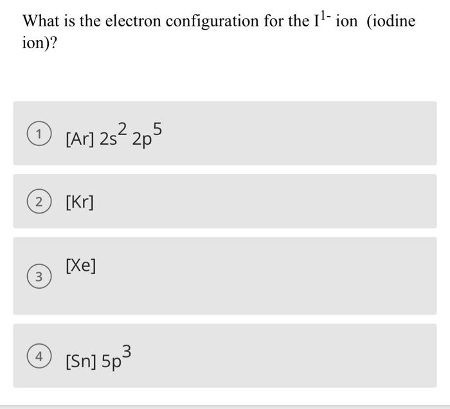Click the question text about electron configuration

coord(219,32)
